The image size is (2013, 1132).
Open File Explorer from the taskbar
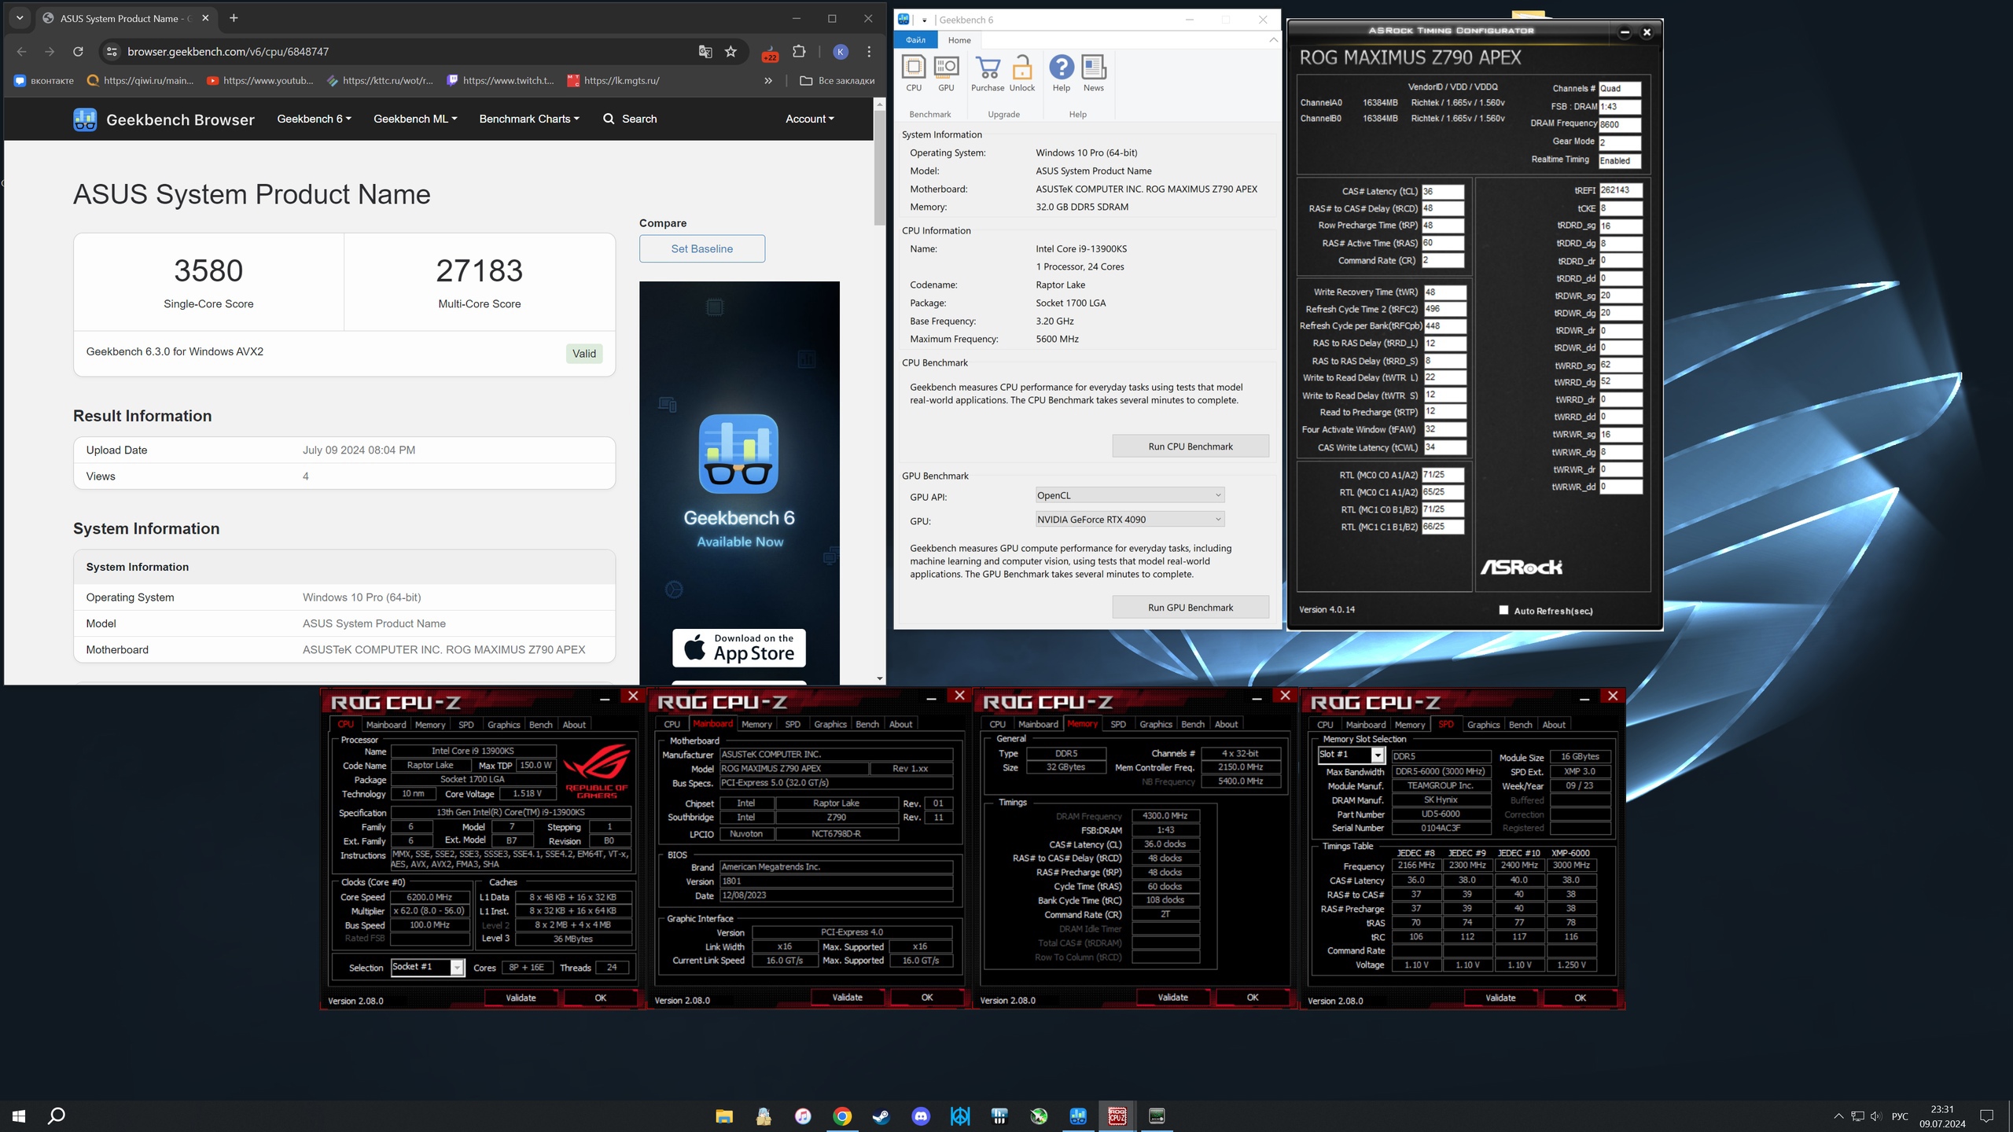724,1115
